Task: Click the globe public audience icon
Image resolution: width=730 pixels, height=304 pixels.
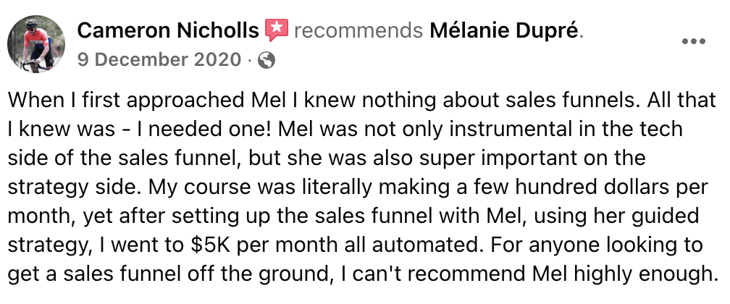Action: [x=267, y=61]
